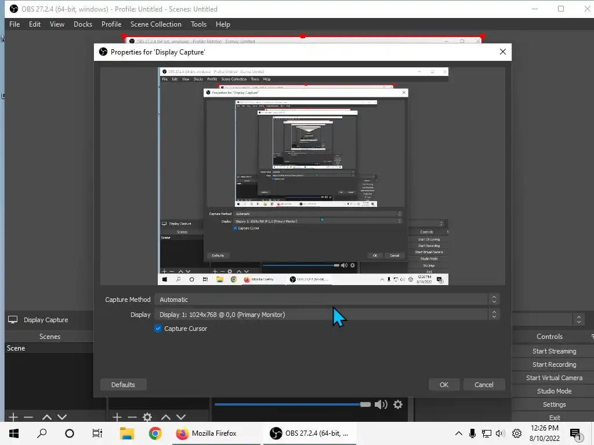Open File Explorer from taskbar
Viewport: 594px width, 445px height.
127,433
